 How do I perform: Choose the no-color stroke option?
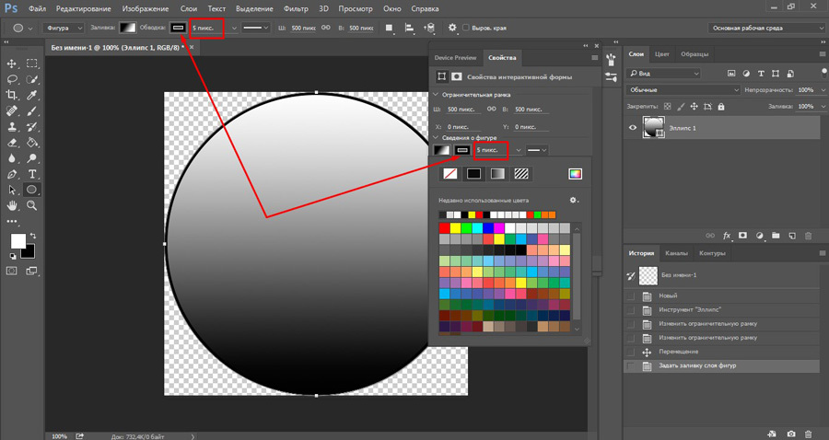point(450,173)
